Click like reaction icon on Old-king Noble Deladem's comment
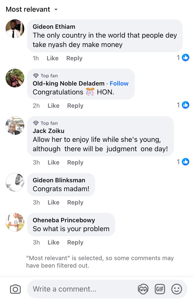 [x=185, y=105]
